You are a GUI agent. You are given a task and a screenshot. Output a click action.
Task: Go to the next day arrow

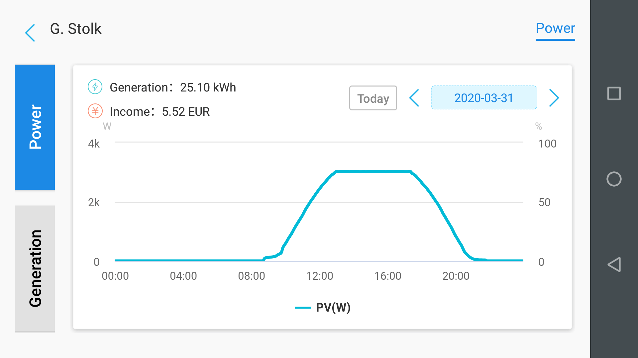tap(554, 98)
